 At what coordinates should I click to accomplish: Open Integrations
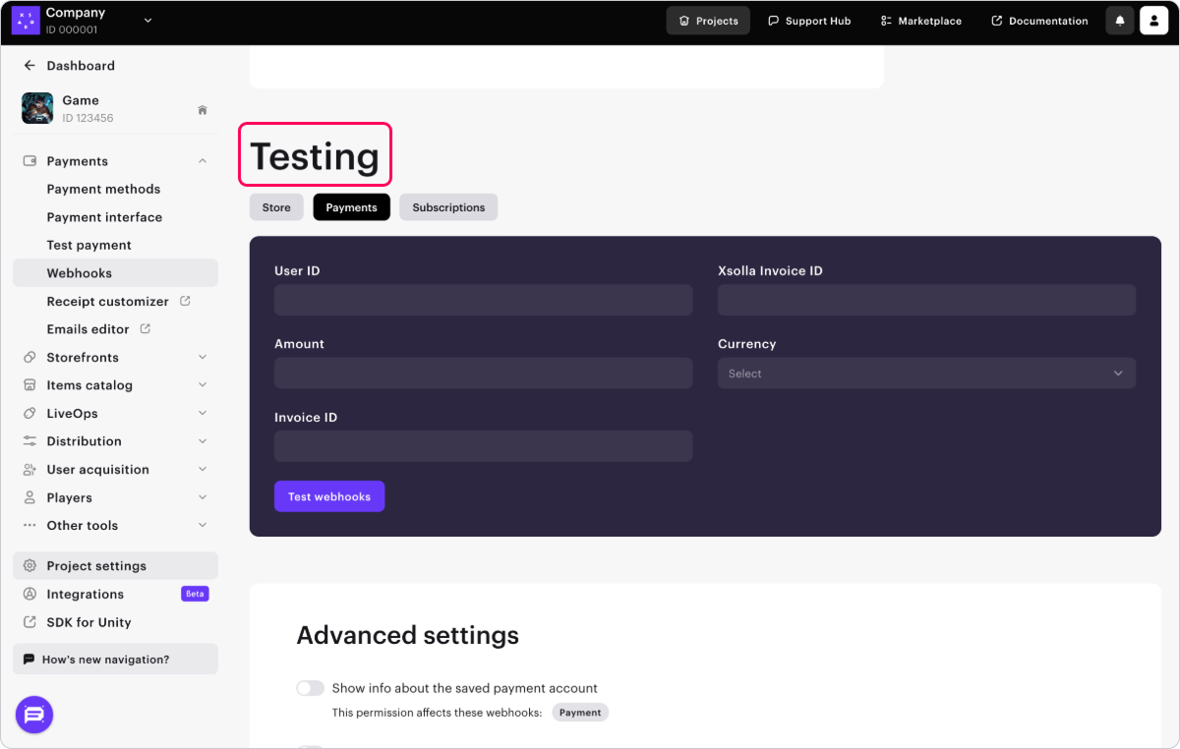coord(85,594)
